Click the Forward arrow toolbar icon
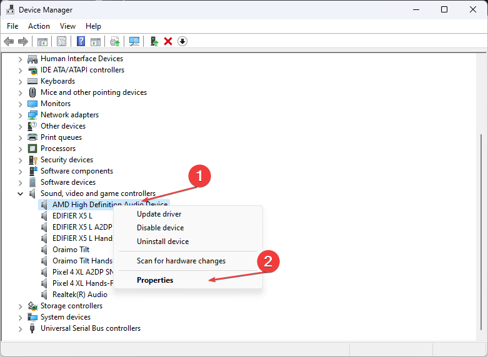The width and height of the screenshot is (488, 357). pyautogui.click(x=23, y=41)
